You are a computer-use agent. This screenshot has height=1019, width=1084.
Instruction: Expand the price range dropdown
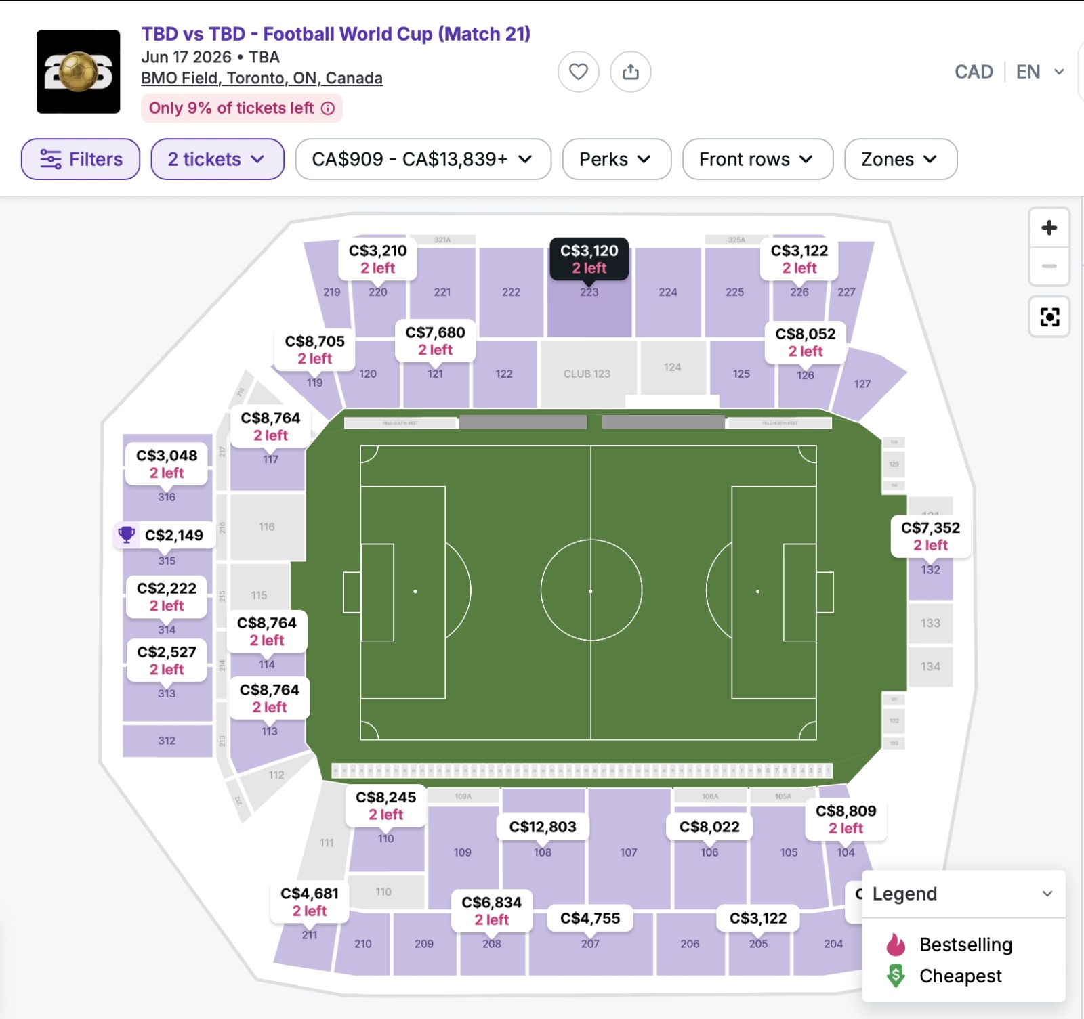point(423,159)
